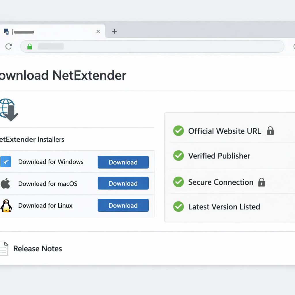The image size is (295, 295).
Task: Click the green check beside Latest Version Listed
Action: click(179, 207)
